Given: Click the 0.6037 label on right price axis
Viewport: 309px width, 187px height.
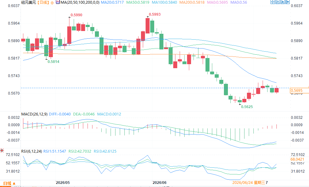Looking at the screenshot, I should pos(297,6).
